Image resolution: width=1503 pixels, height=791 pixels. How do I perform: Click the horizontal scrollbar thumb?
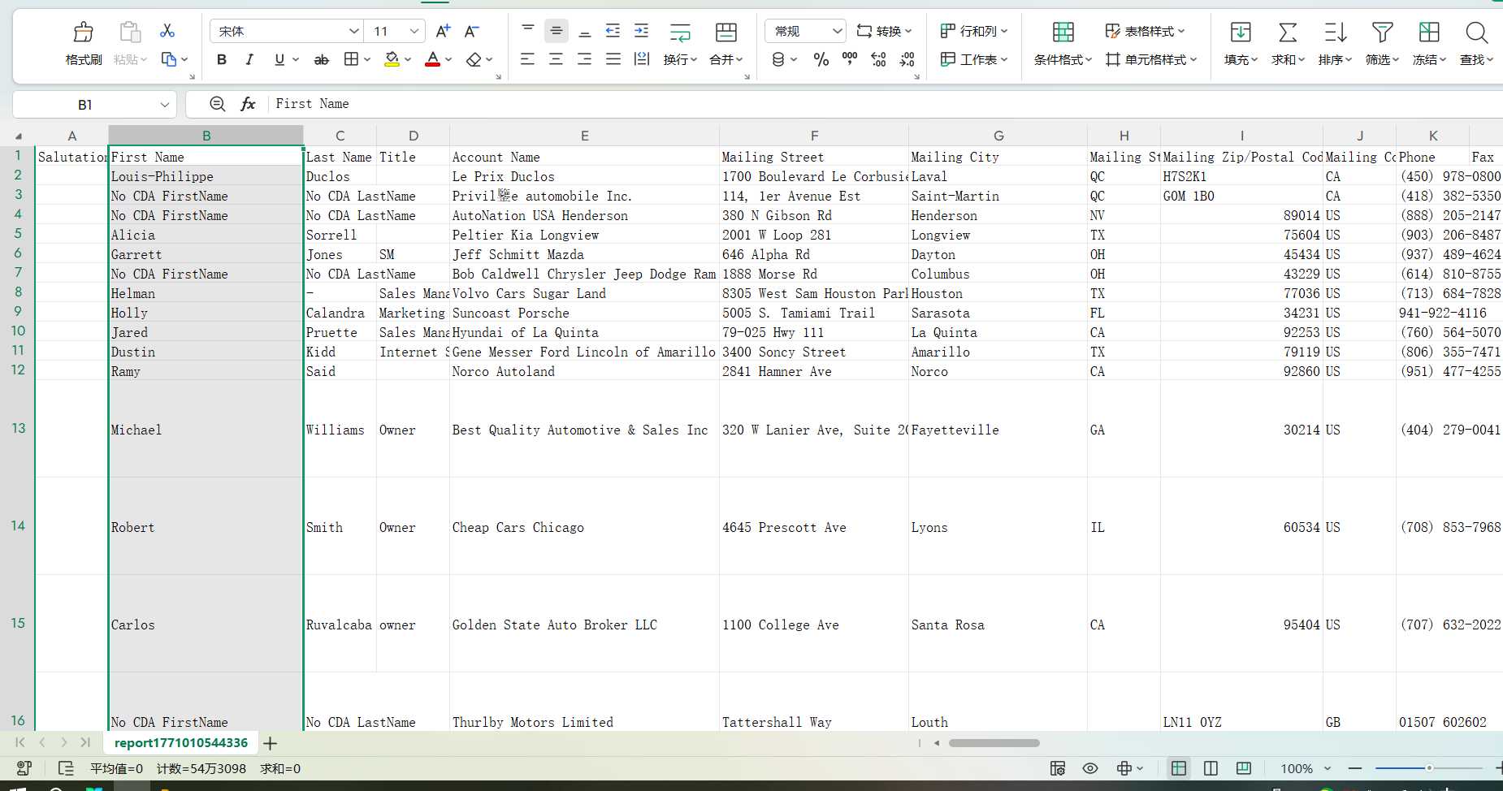pyautogui.click(x=994, y=743)
